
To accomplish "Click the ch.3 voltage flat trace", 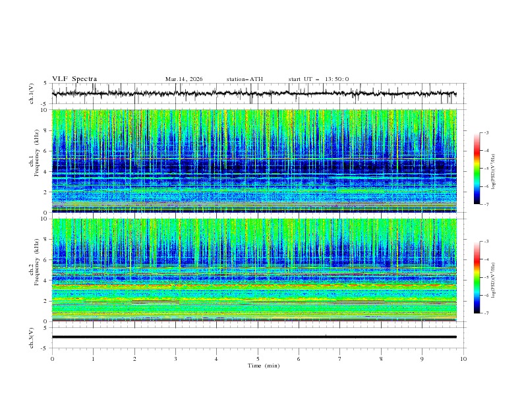I will [x=254, y=337].
